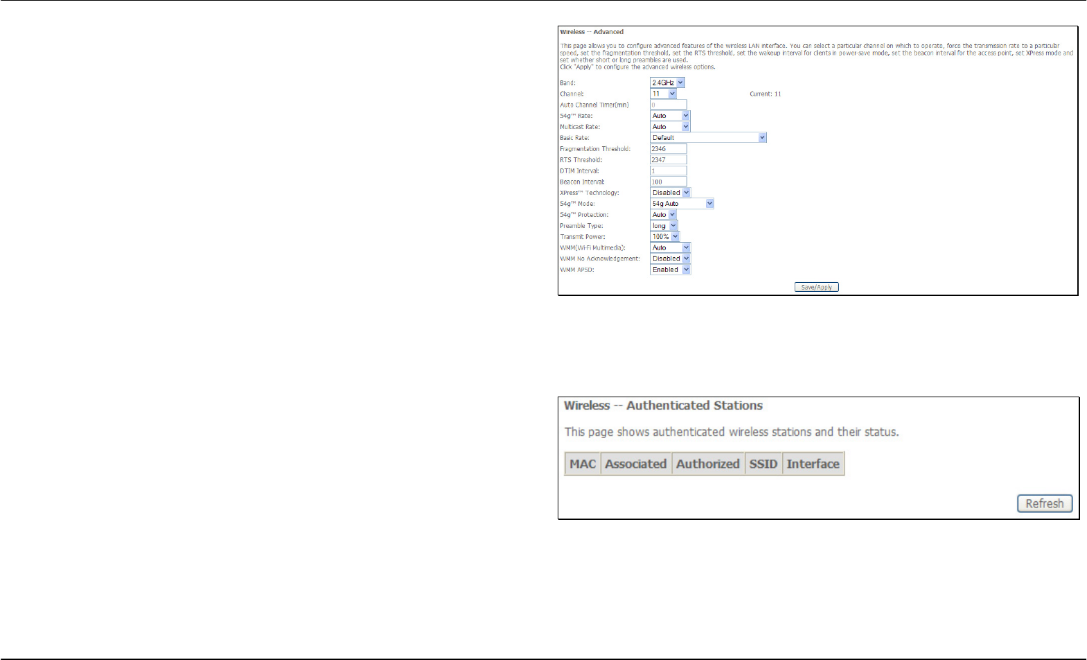This screenshot has height=660, width=1087.
Task: Click the Auto Channel Timer input field
Action: pos(669,105)
